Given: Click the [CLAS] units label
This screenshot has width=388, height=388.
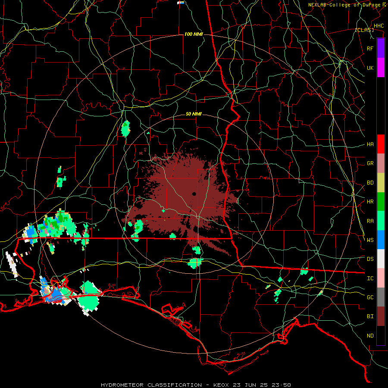Looking at the screenshot, I should coord(364,30).
